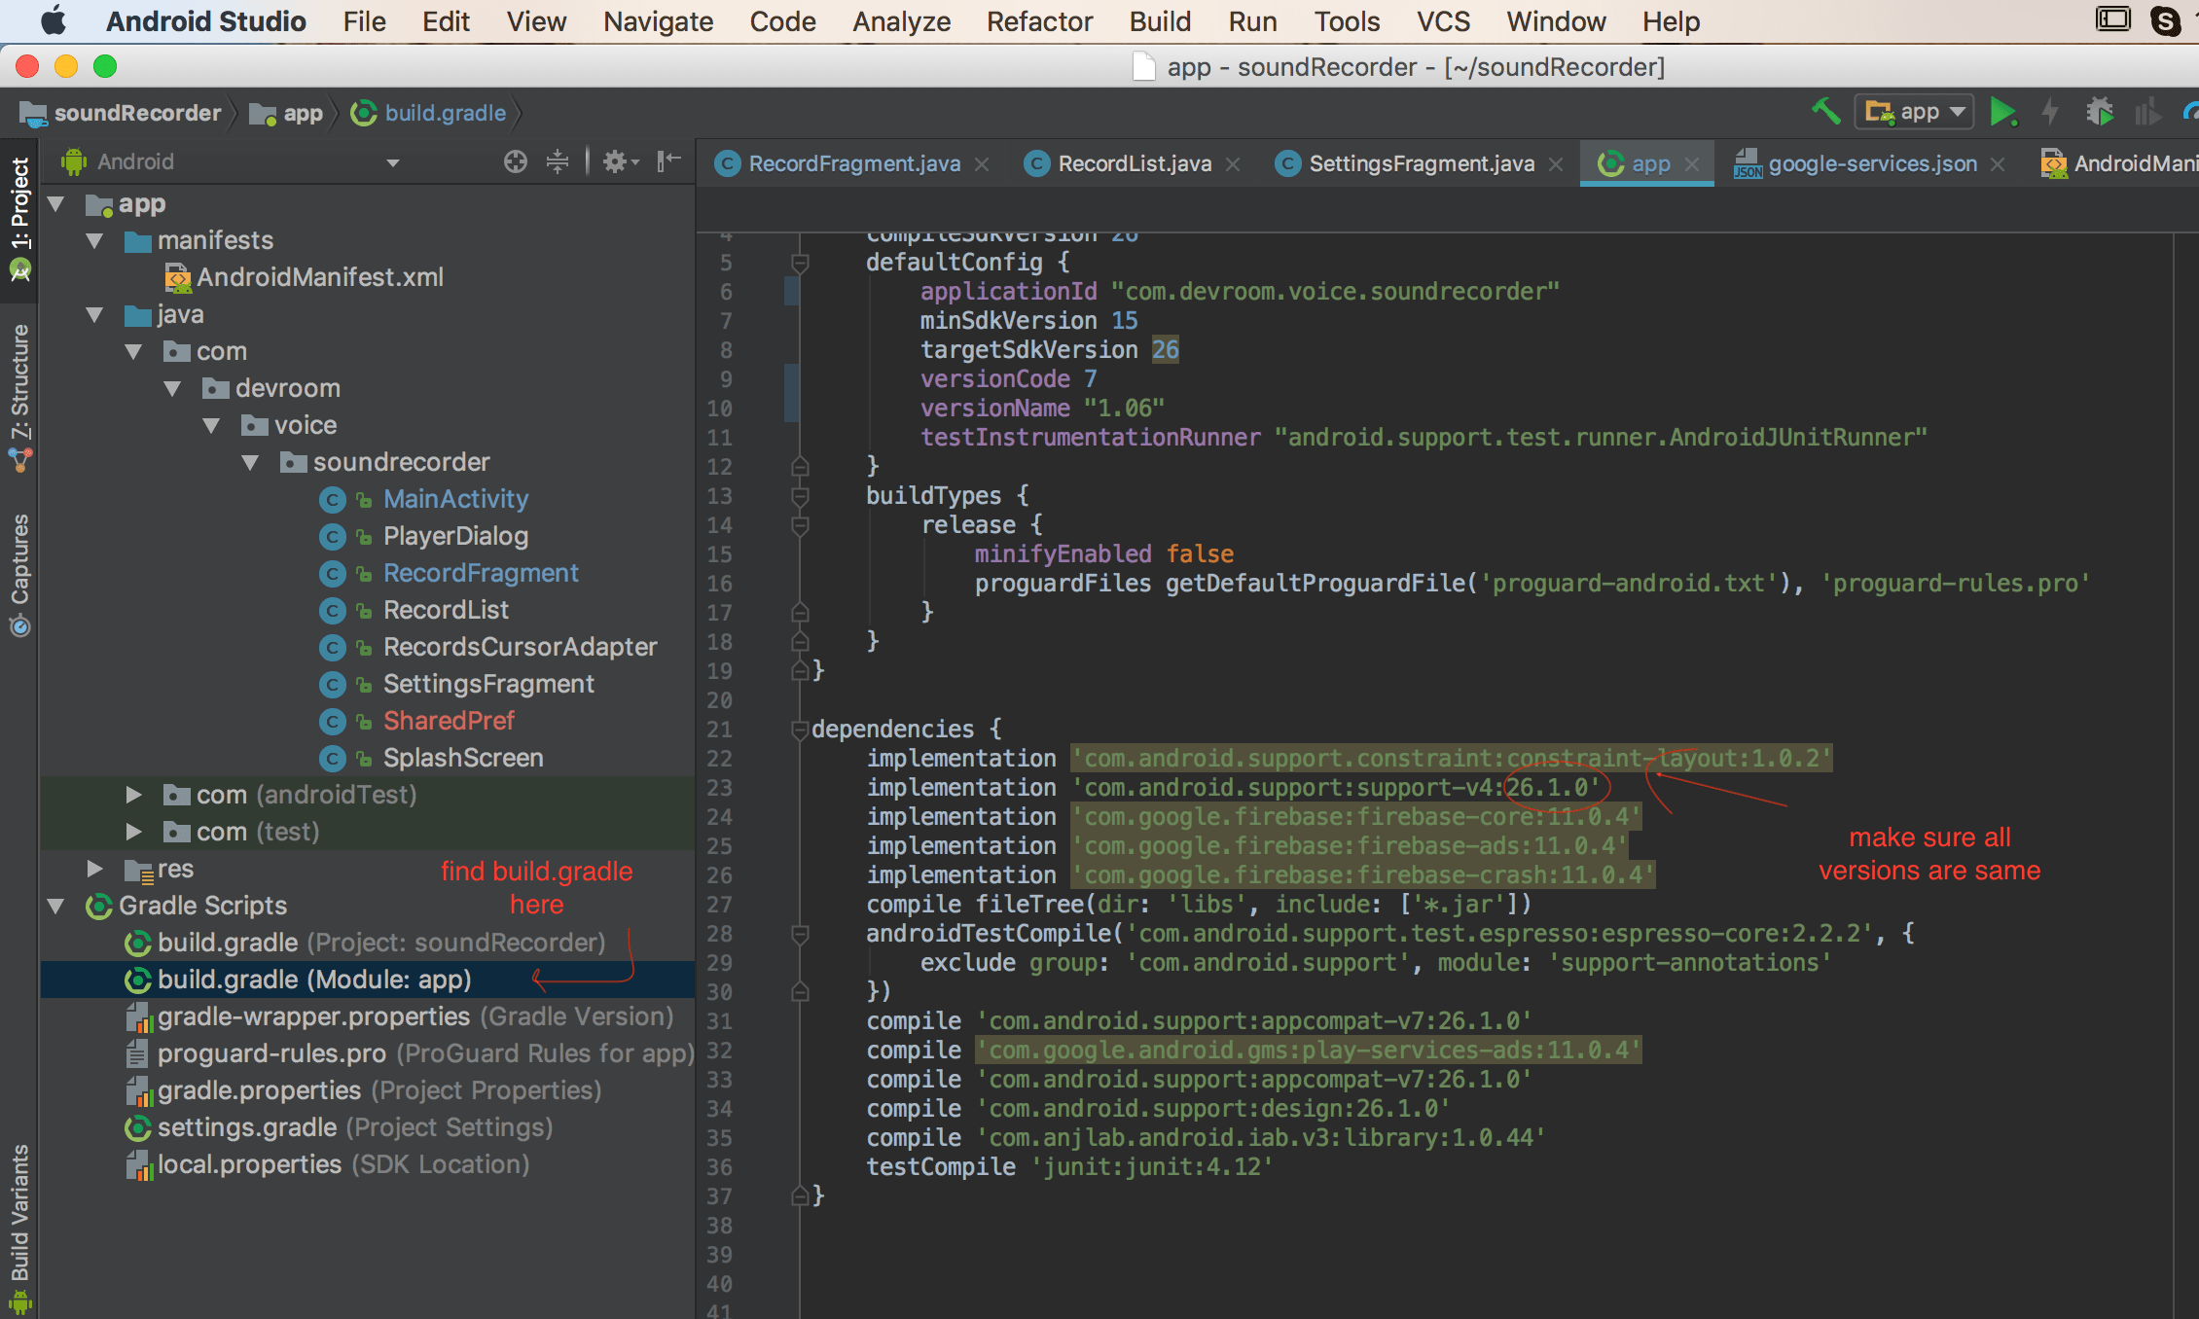This screenshot has height=1319, width=2199.
Task: Click the code fold arrow on buildTypes line 13
Action: (798, 495)
